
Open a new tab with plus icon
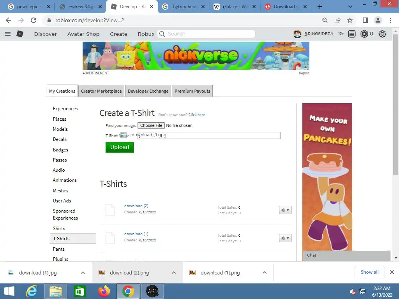(320, 7)
